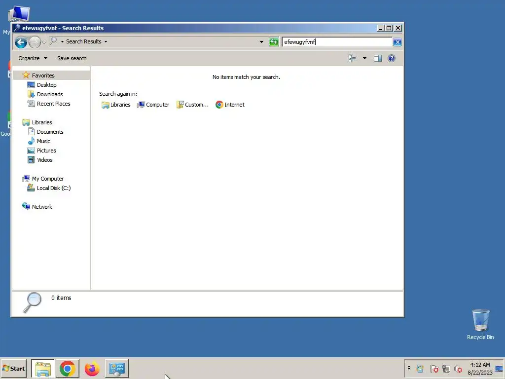Click the green Refresh button
505x379 pixels.
click(274, 42)
